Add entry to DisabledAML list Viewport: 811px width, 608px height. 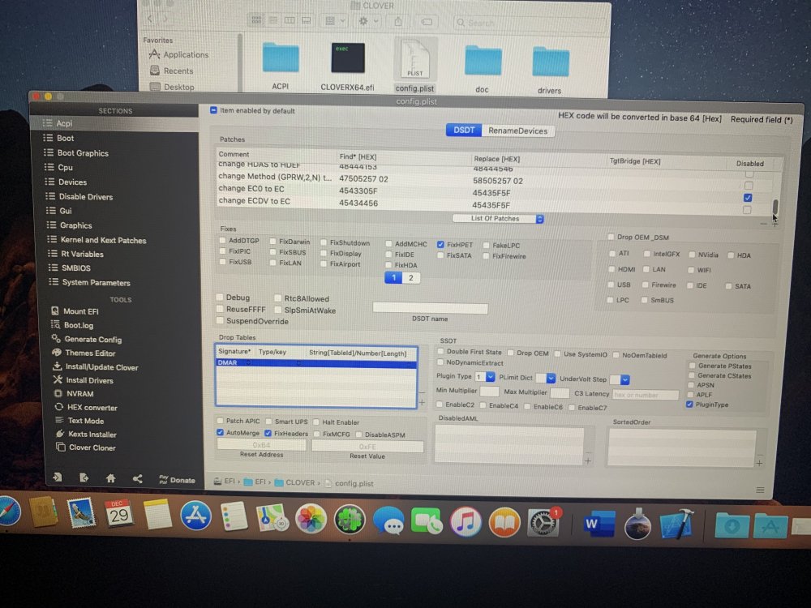coord(588,460)
